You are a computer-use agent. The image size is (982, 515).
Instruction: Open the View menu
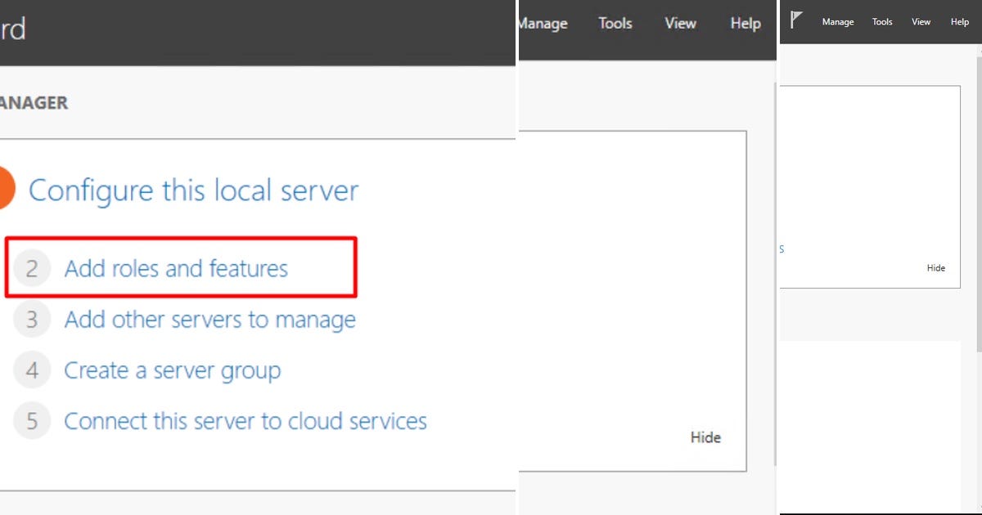679,23
